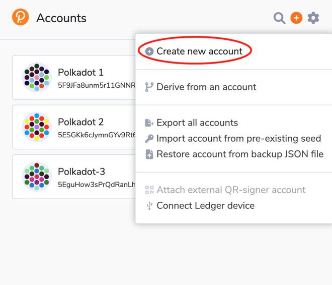Click the key icon for seed import
This screenshot has width=332, height=285.
tap(149, 139)
